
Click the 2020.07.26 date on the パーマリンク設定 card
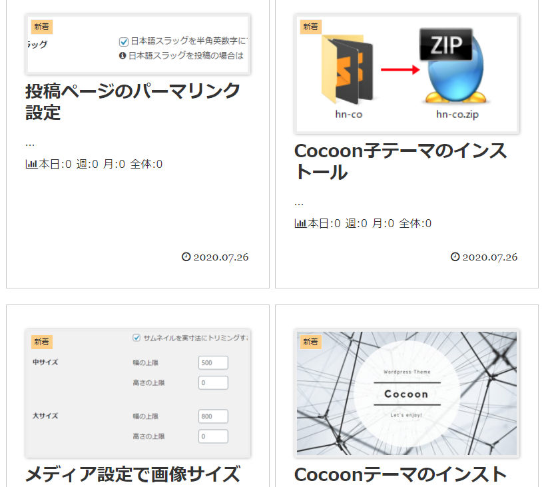point(221,257)
